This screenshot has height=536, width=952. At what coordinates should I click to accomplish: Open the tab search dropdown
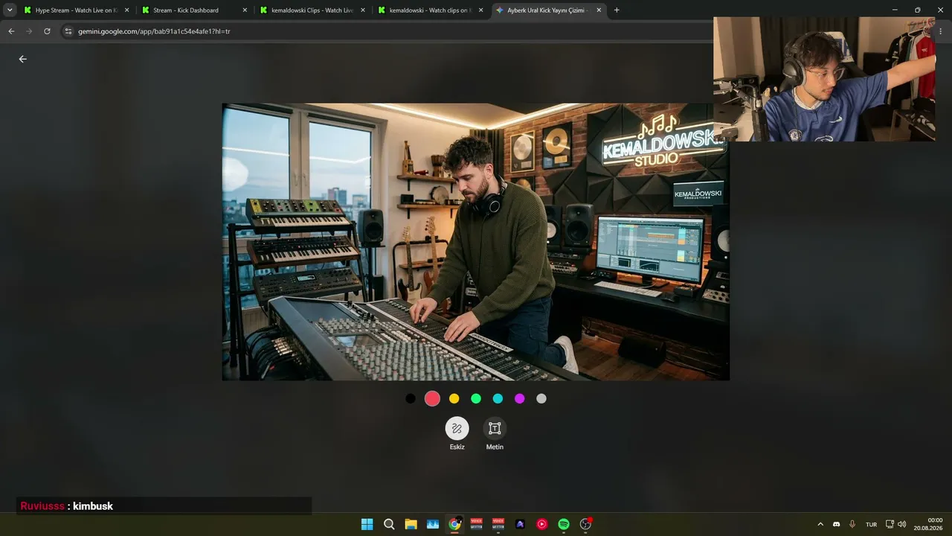click(10, 10)
